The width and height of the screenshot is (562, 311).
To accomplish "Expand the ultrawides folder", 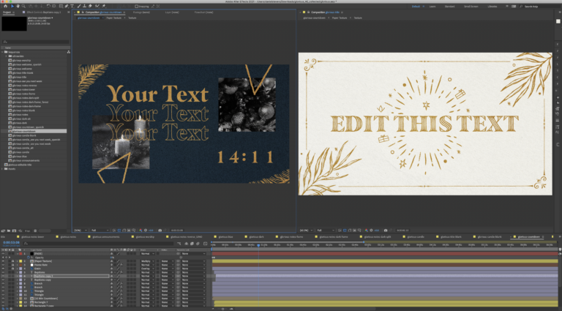I will click(x=7, y=56).
